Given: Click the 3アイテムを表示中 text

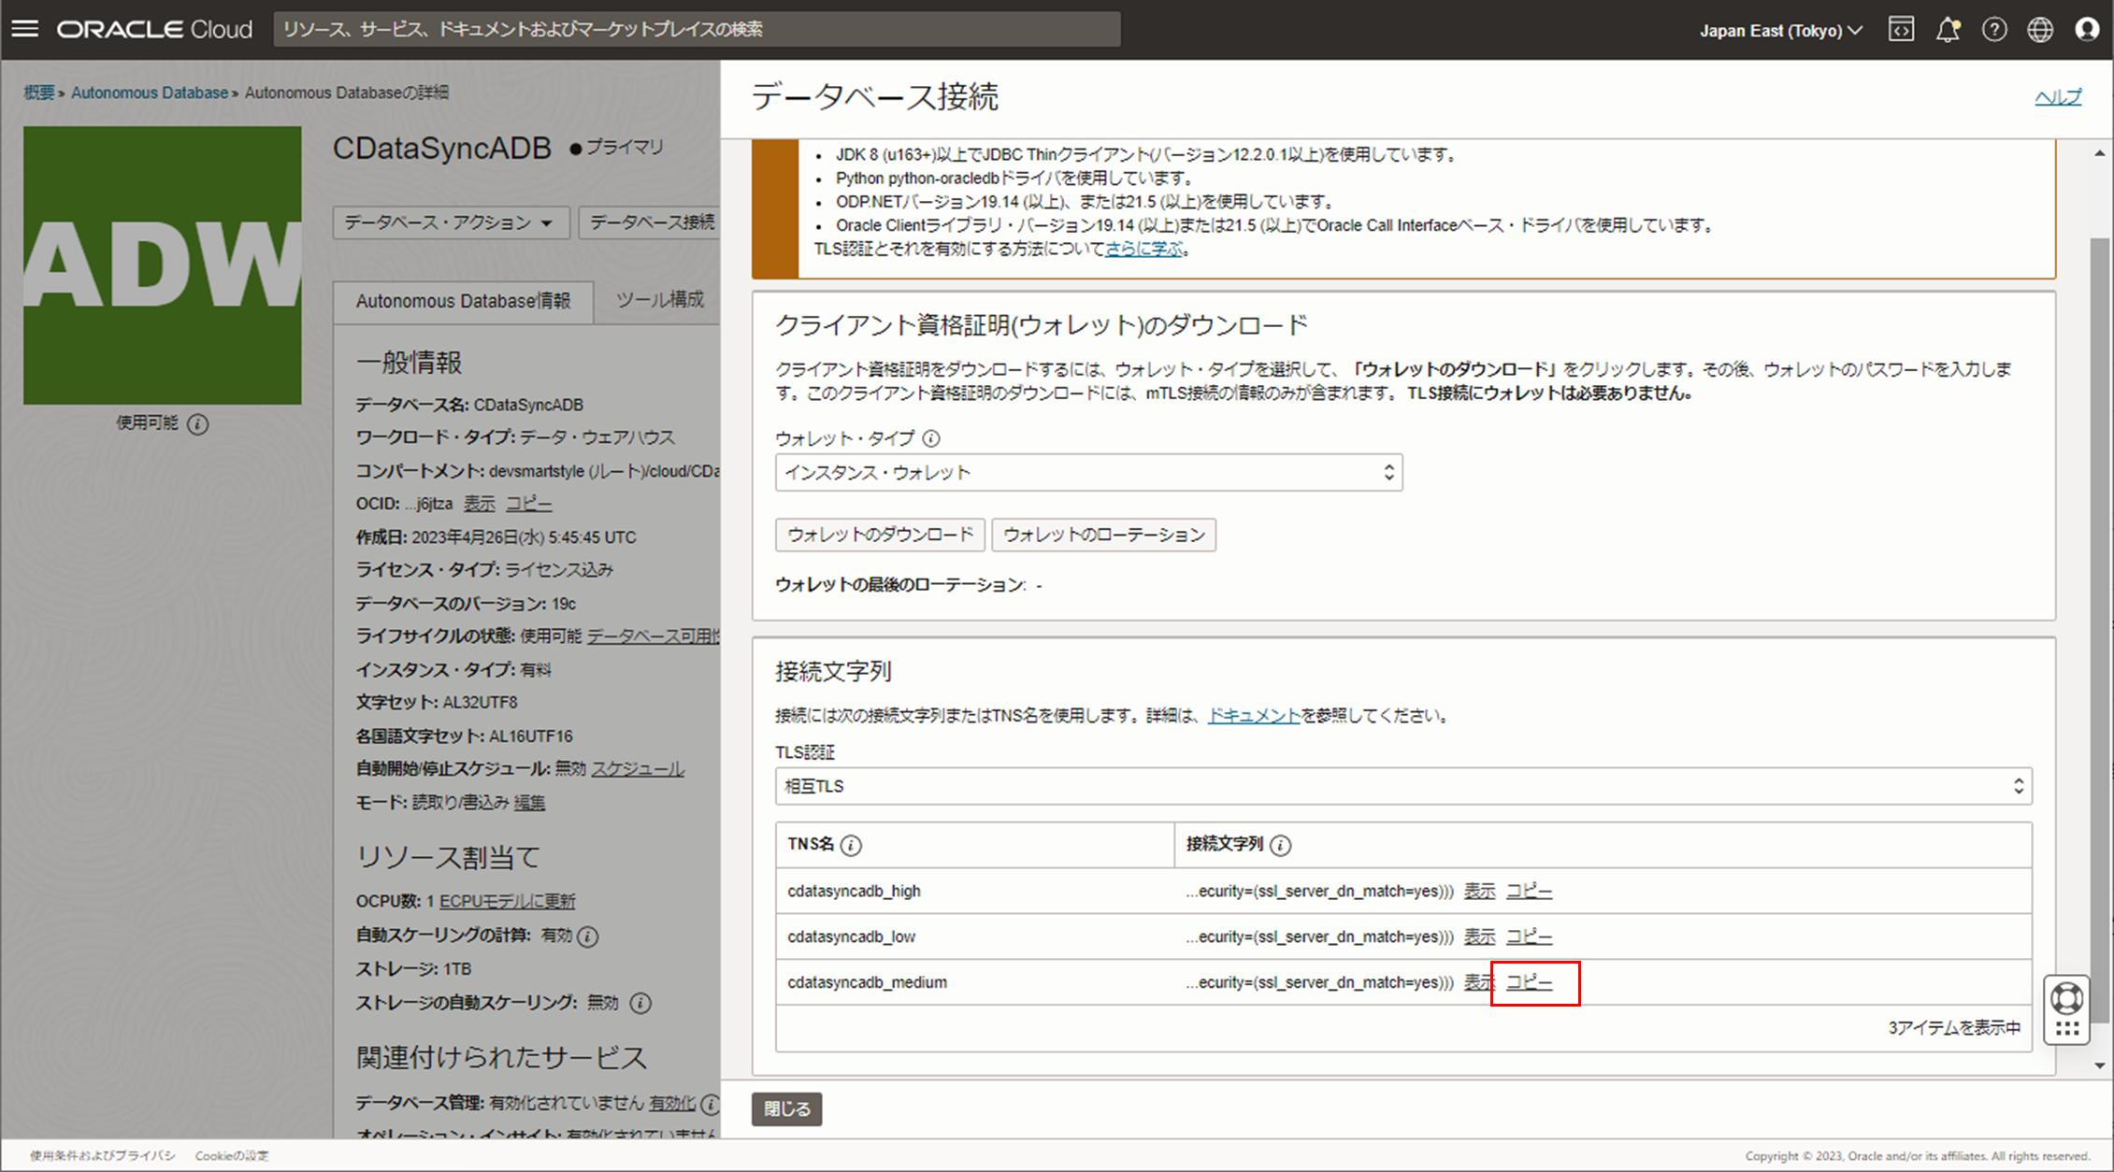Looking at the screenshot, I should 1954,1028.
